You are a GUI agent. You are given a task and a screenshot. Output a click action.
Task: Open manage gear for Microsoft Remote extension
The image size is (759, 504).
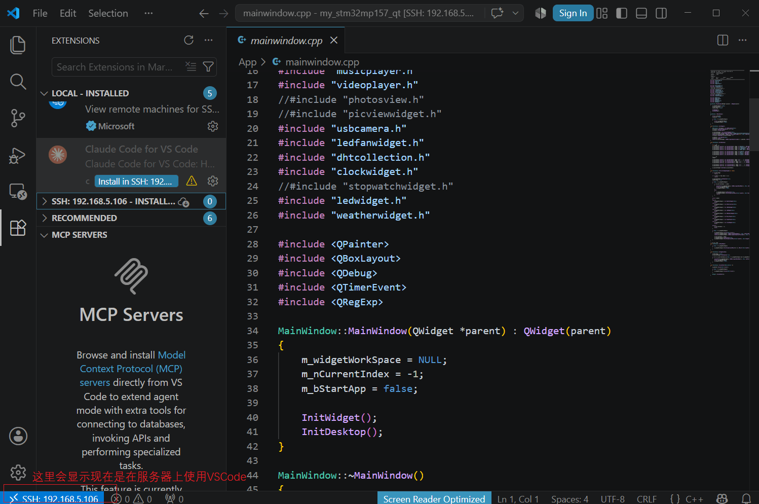[x=213, y=126]
